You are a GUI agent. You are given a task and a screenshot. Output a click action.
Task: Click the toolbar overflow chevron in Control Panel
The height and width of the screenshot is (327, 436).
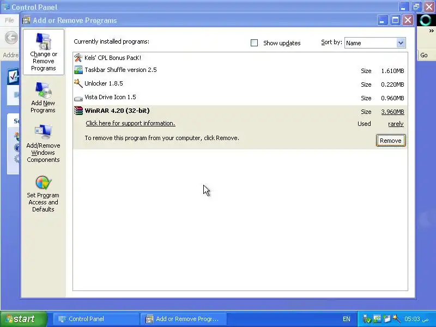click(431, 31)
